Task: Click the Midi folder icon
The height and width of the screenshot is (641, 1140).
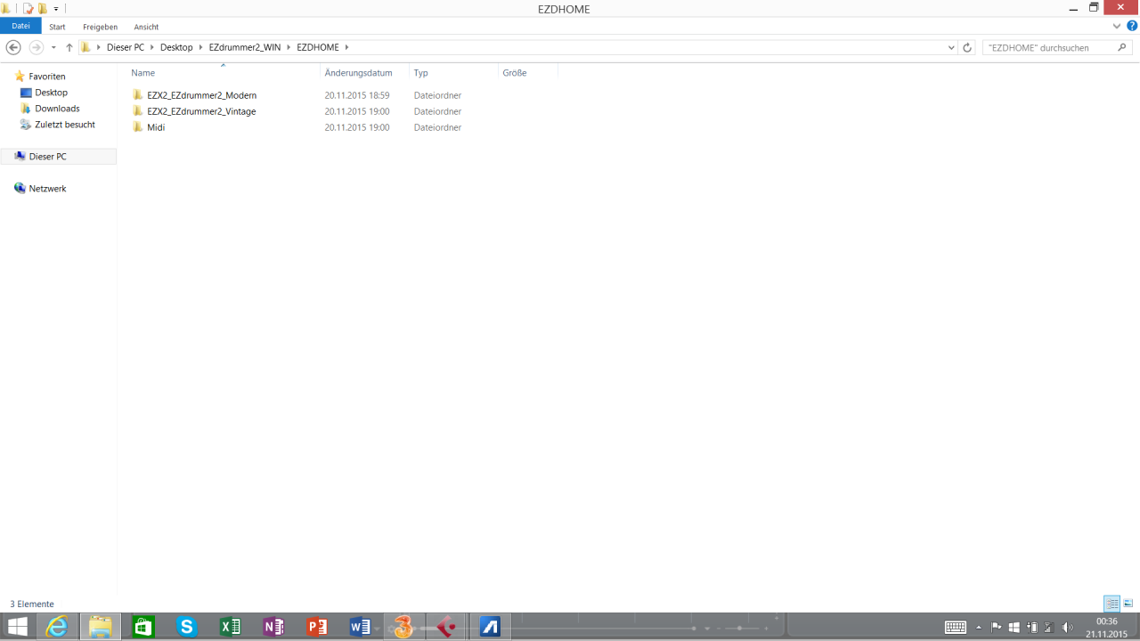Action: pyautogui.click(x=137, y=127)
